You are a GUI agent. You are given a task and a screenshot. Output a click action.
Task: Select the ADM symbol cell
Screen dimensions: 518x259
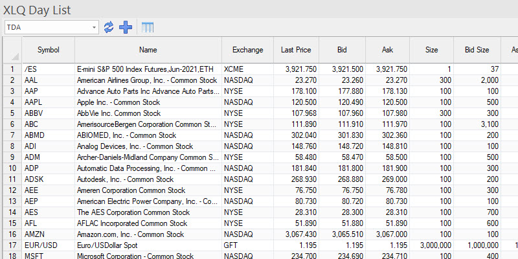point(49,157)
